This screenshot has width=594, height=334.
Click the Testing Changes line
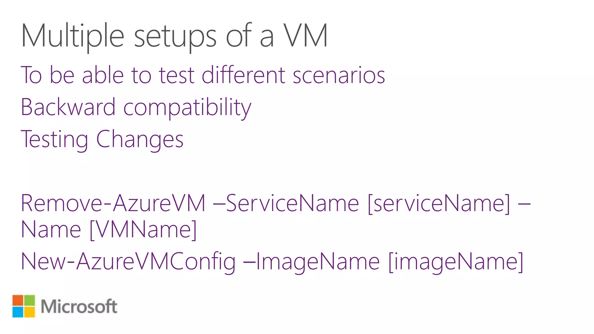[102, 140]
